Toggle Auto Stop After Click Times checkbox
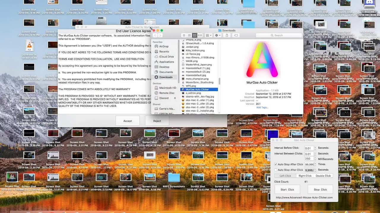This screenshot has width=380, height=213. pos(276,164)
